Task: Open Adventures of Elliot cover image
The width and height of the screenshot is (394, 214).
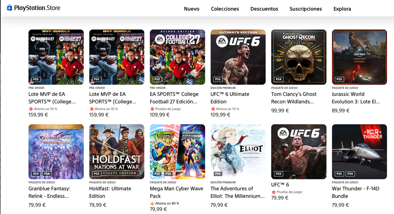Action: [238, 152]
